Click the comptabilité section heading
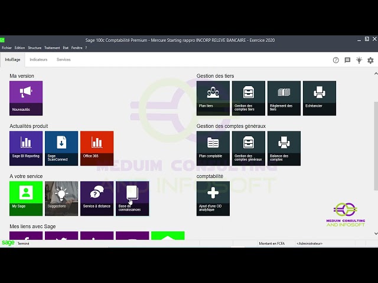Image resolution: width=378 pixels, height=283 pixels. pos(210,176)
